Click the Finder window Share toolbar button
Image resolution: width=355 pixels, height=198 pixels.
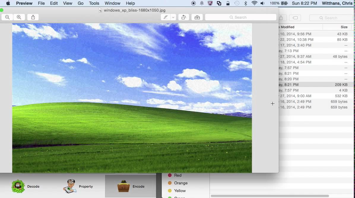point(282,18)
